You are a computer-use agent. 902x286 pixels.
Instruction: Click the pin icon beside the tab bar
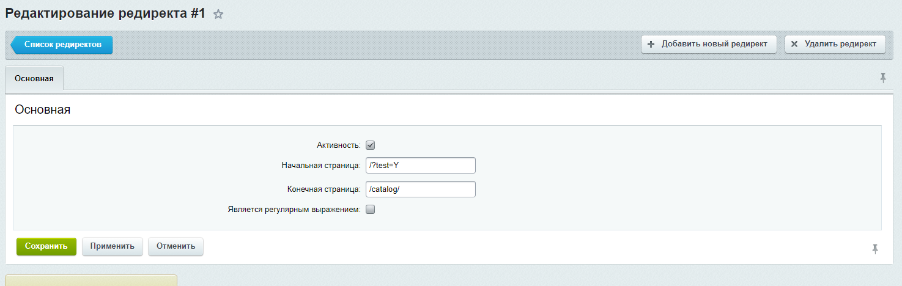tap(882, 78)
